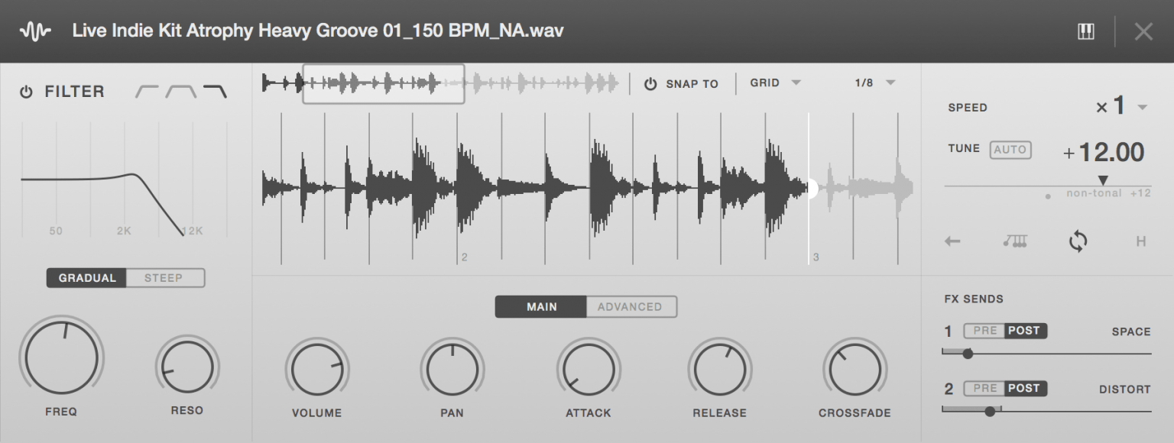This screenshot has width=1174, height=443.
Task: Select the high-pass filter shape icon
Action: point(147,92)
